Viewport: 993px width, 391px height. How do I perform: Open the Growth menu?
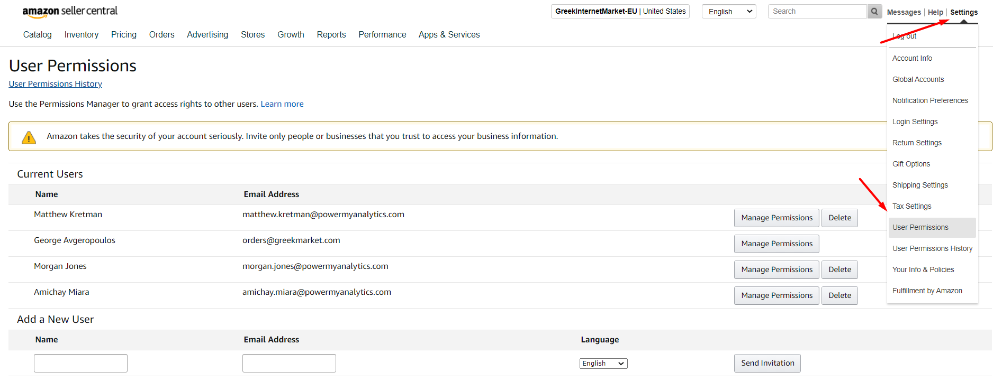tap(291, 34)
